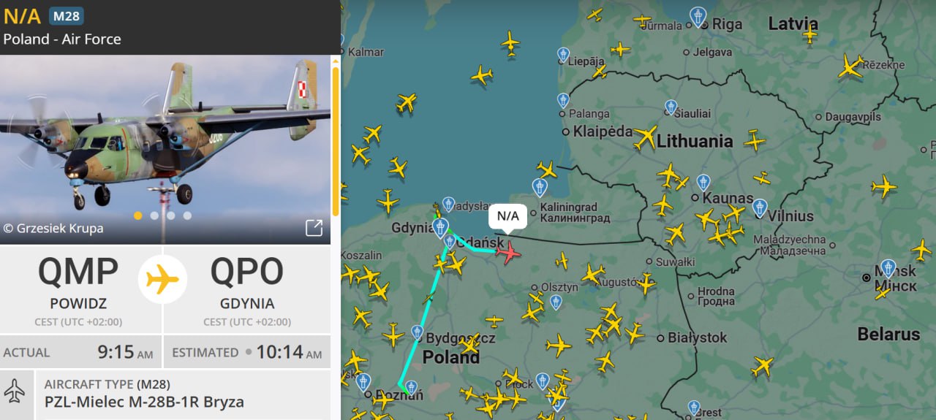
Task: Click the airport marker at Bydgoszcz
Action: pyautogui.click(x=417, y=332)
